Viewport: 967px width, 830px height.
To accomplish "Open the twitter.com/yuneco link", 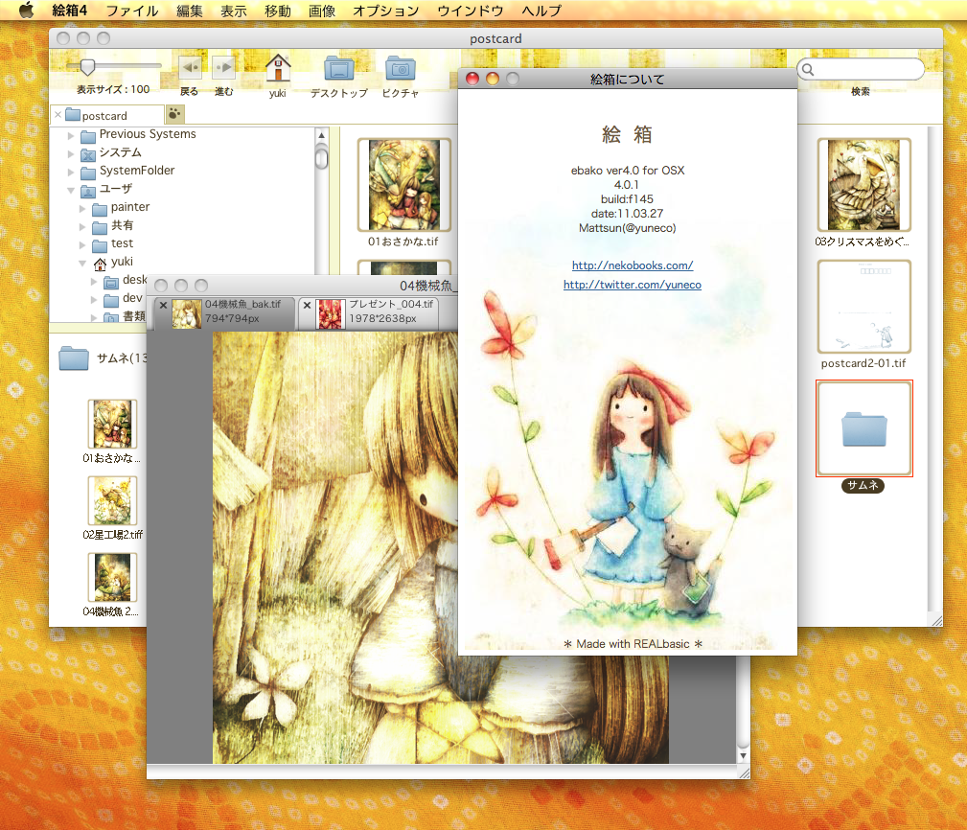I will point(633,285).
